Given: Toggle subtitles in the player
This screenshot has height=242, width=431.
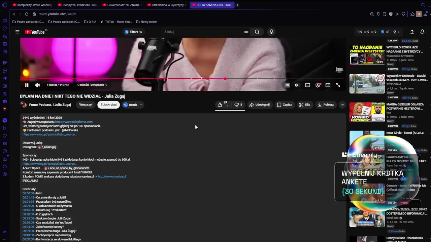Looking at the screenshot, I should tap(307, 85).
